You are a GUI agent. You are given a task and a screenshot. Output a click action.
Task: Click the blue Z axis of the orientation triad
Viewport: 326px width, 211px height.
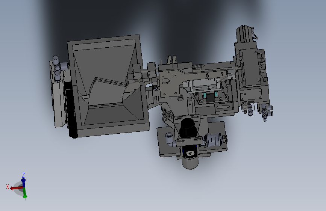point(23,182)
